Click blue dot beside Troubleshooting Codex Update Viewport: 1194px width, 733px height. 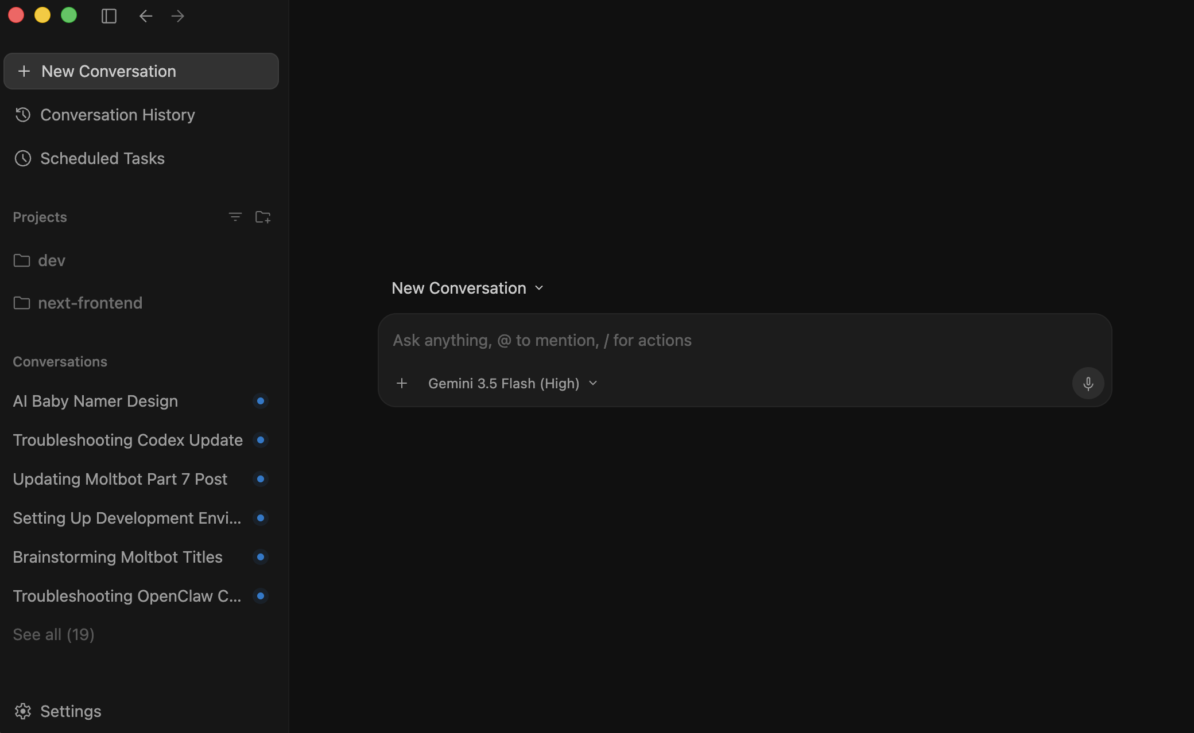[261, 440]
